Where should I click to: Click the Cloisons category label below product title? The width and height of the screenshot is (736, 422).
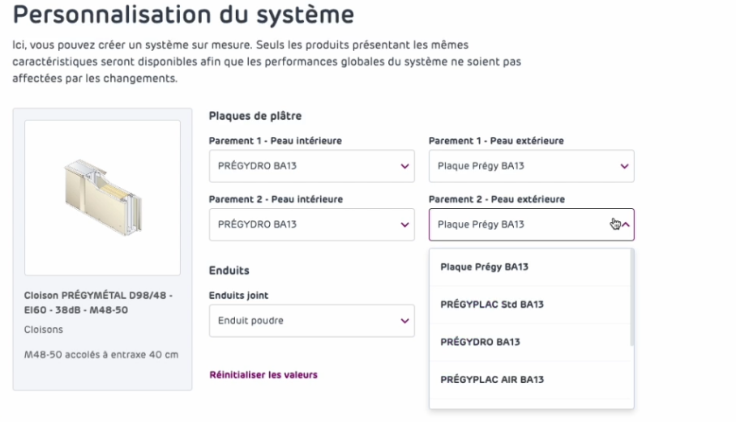tap(44, 330)
